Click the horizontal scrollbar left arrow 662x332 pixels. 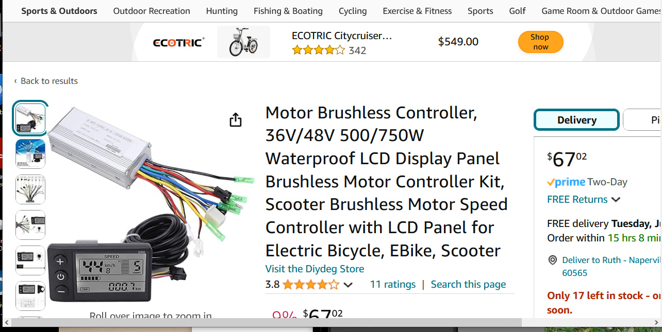pos(7,322)
